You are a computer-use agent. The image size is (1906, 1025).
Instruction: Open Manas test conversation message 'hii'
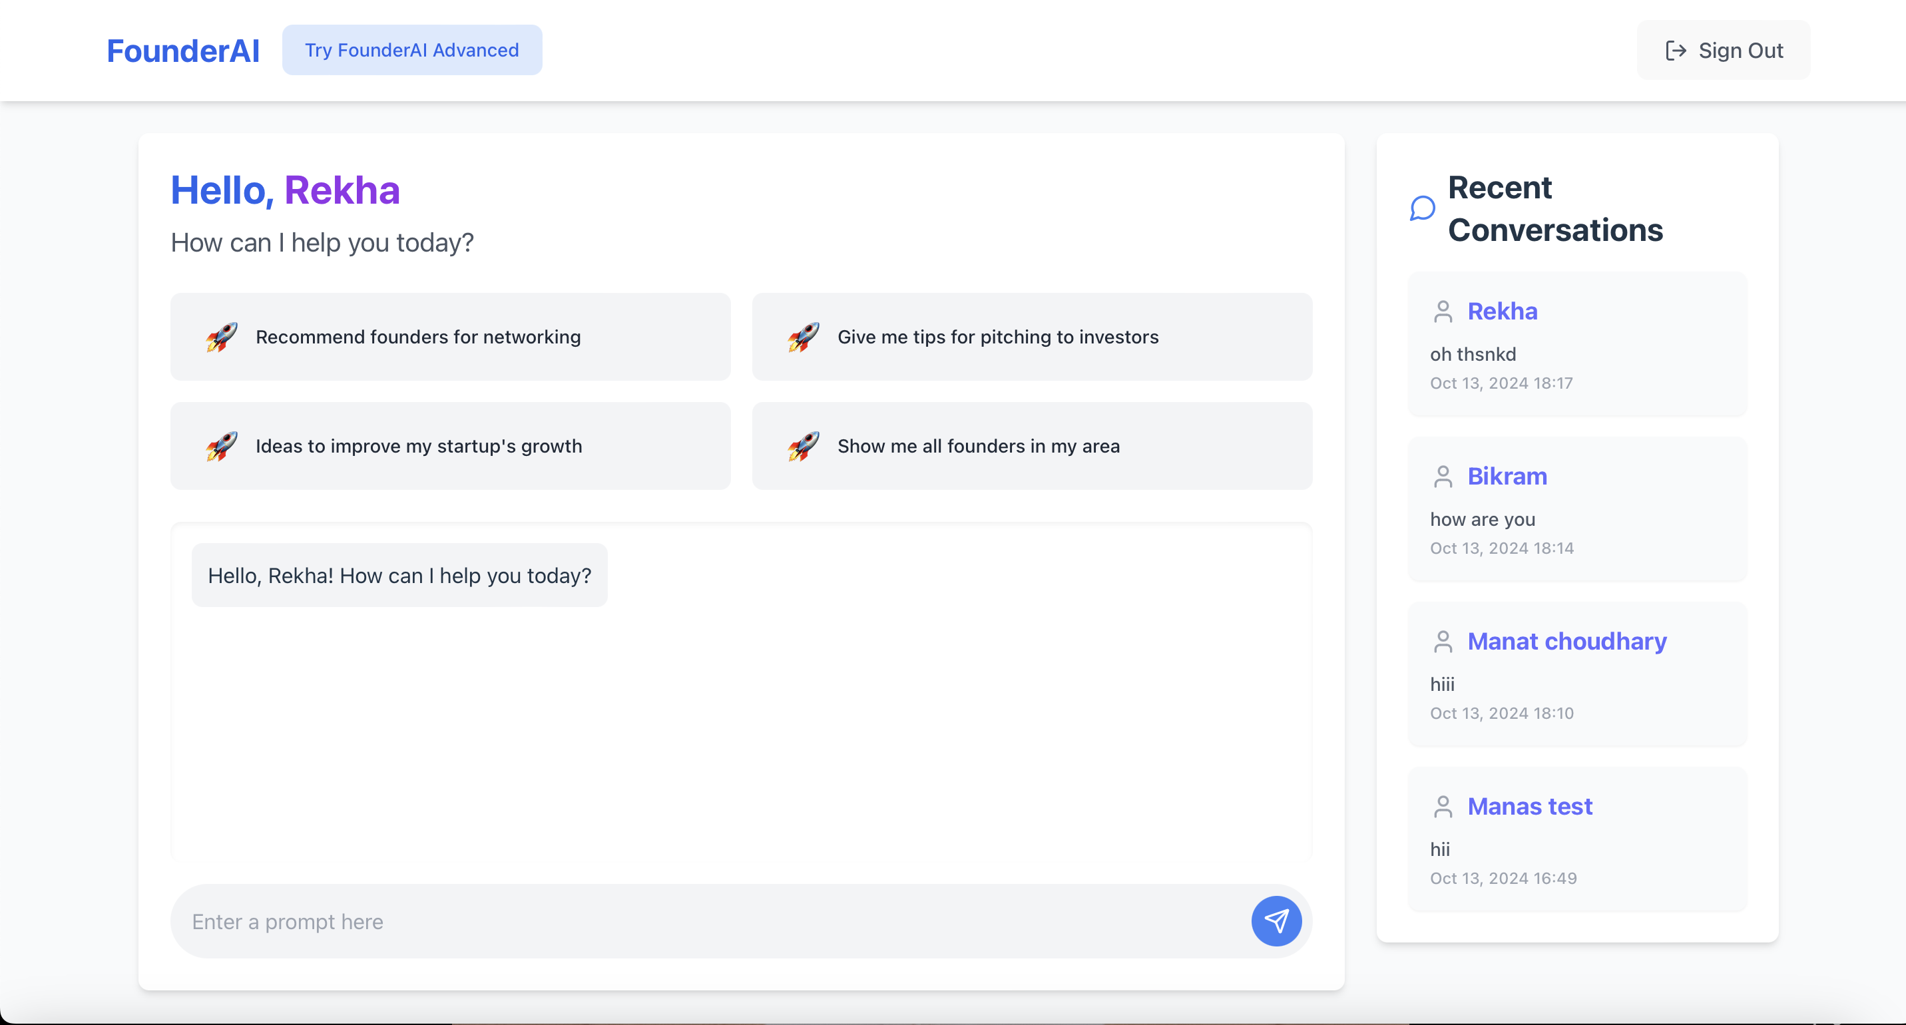1440,849
